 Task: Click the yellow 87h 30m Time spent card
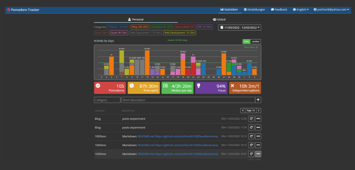pyautogui.click(x=143, y=88)
